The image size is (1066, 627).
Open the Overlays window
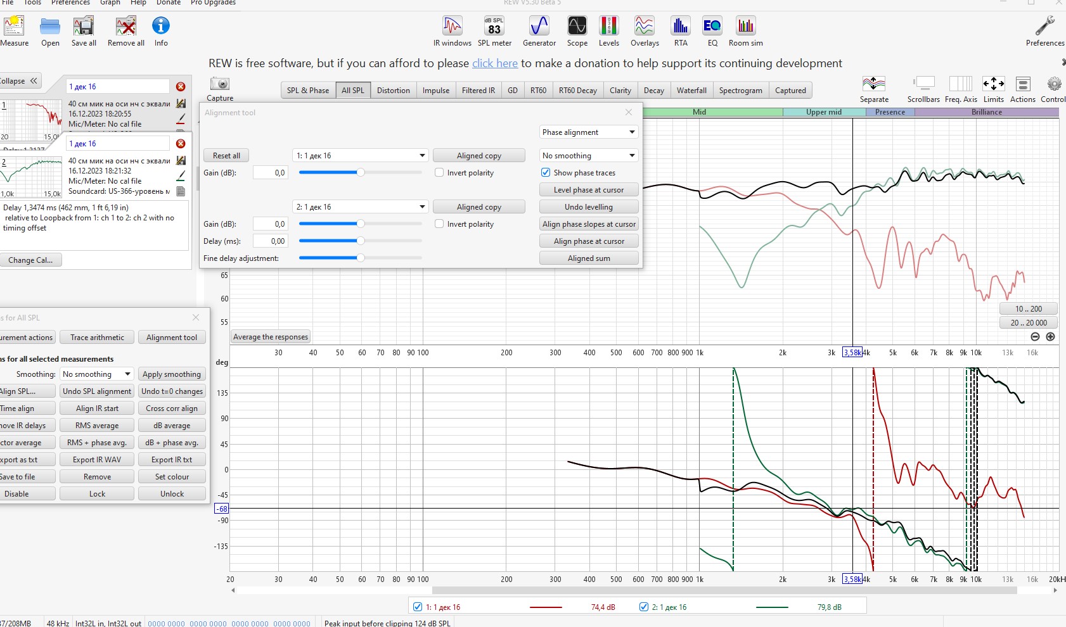click(x=645, y=27)
